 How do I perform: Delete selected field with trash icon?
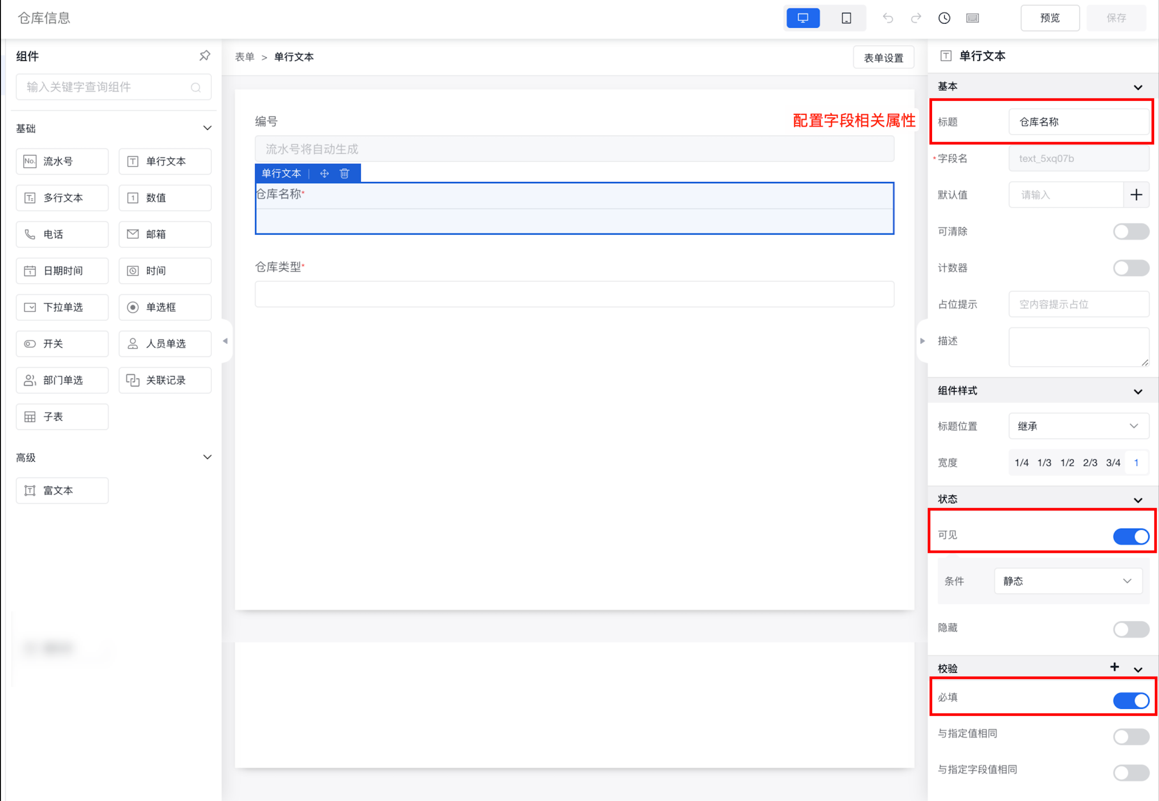click(344, 173)
